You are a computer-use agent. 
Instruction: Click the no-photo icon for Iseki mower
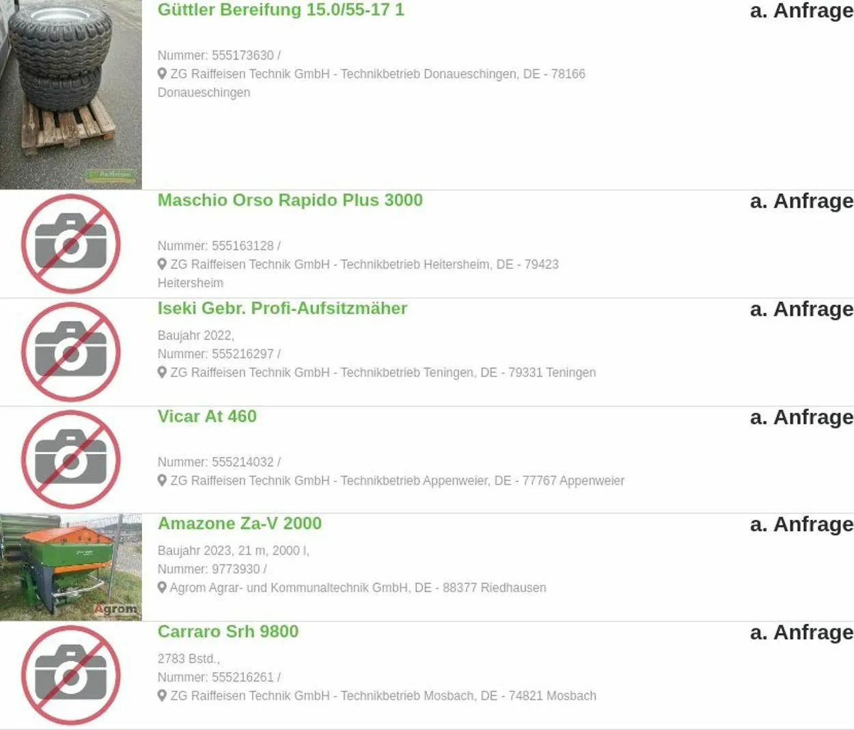coord(71,352)
